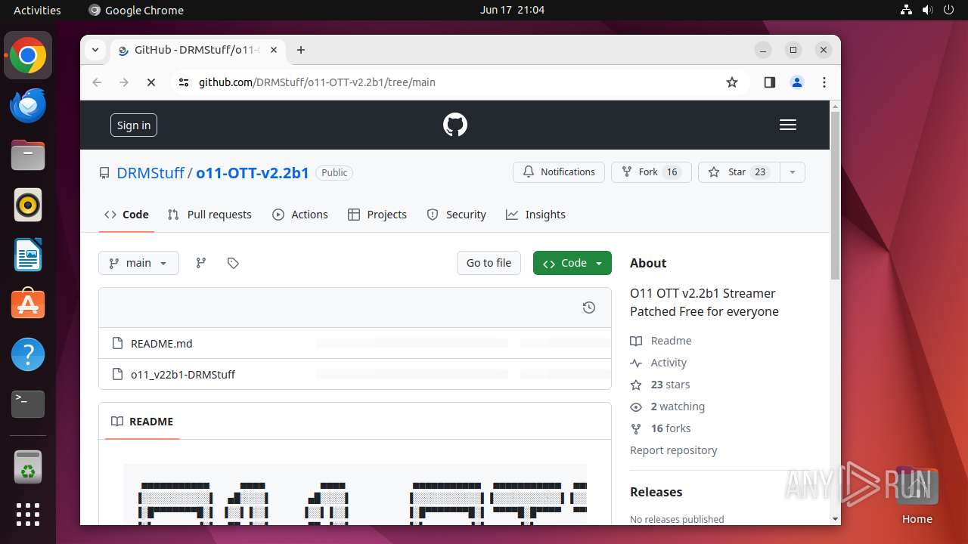
Task: Switch to the Code tab
Action: coord(126,215)
